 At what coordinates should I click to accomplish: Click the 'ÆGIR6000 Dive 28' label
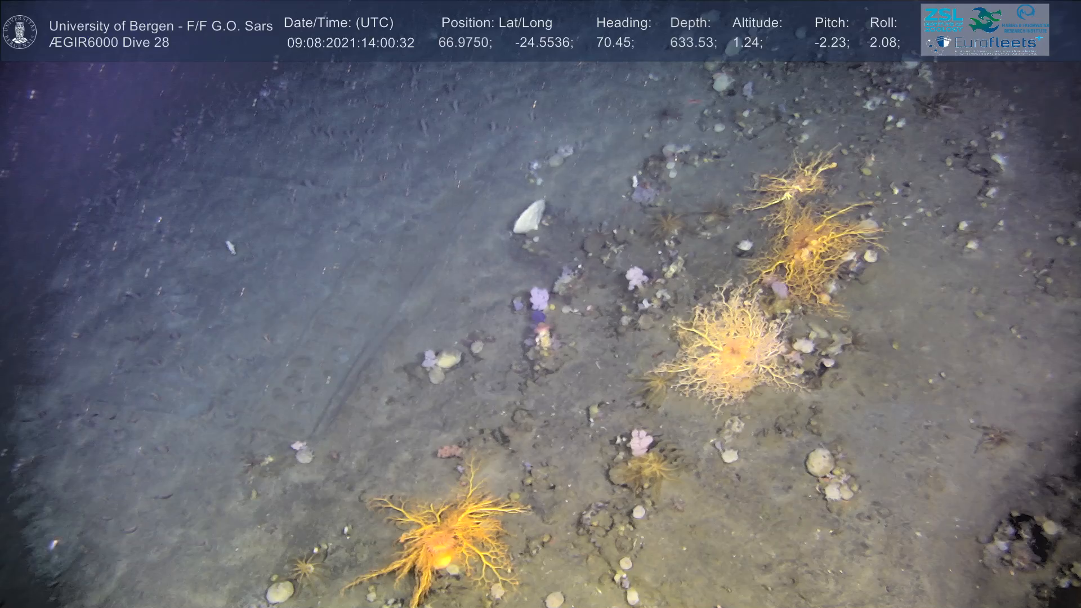pos(109,43)
